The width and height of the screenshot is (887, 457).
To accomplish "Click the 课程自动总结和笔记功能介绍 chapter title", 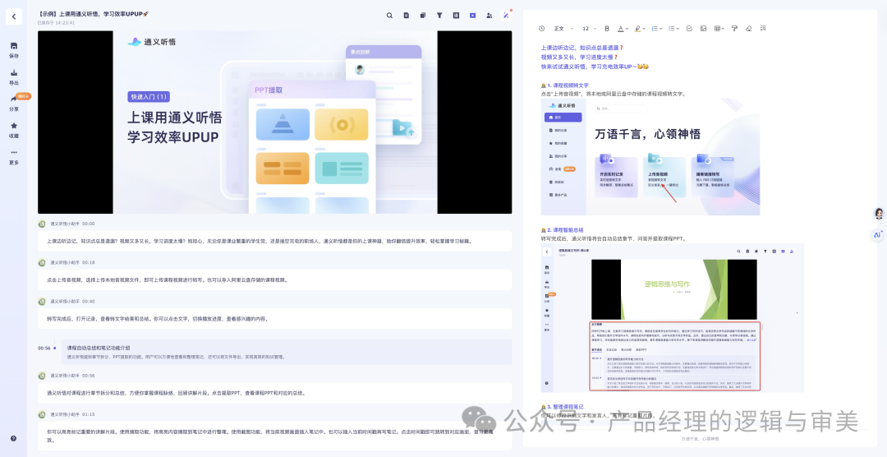I will [99, 348].
